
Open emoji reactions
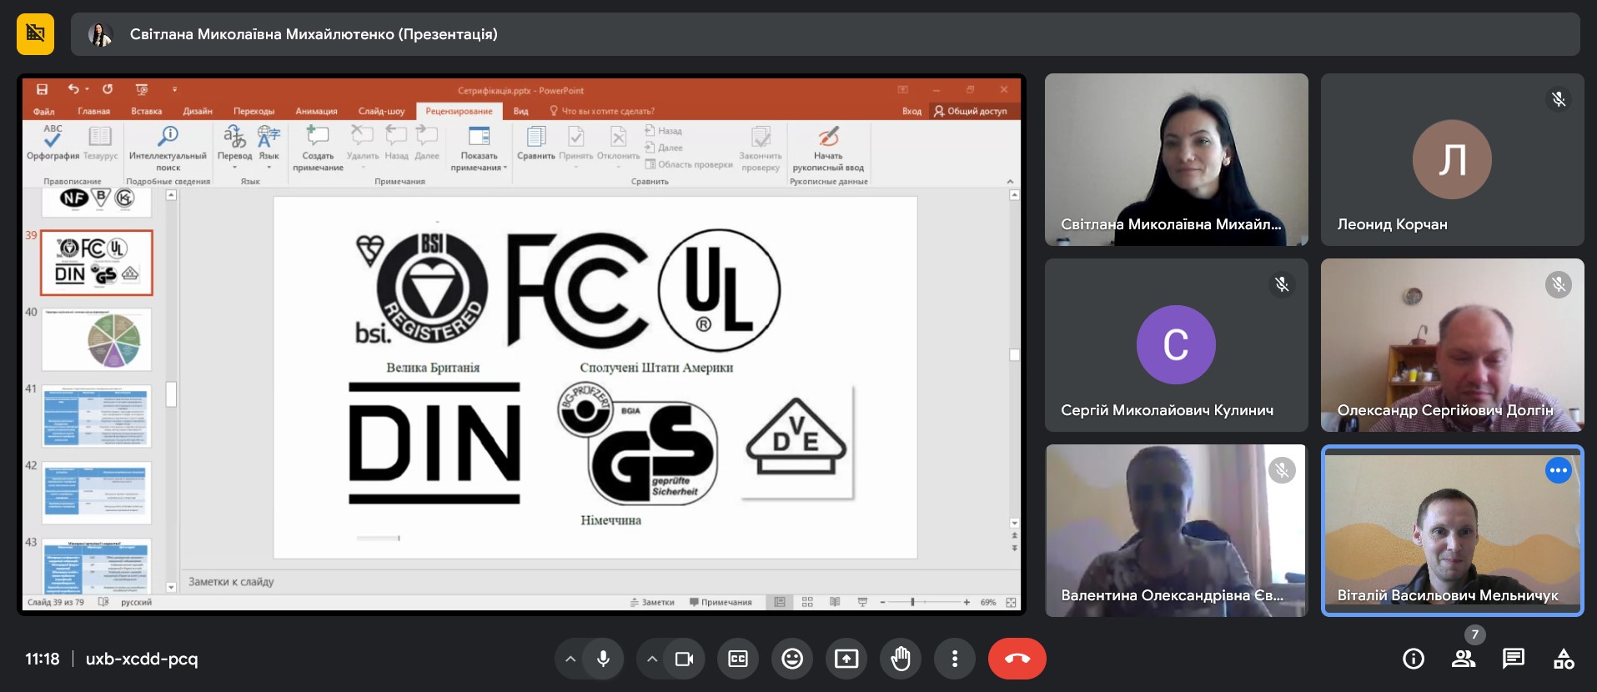click(792, 659)
